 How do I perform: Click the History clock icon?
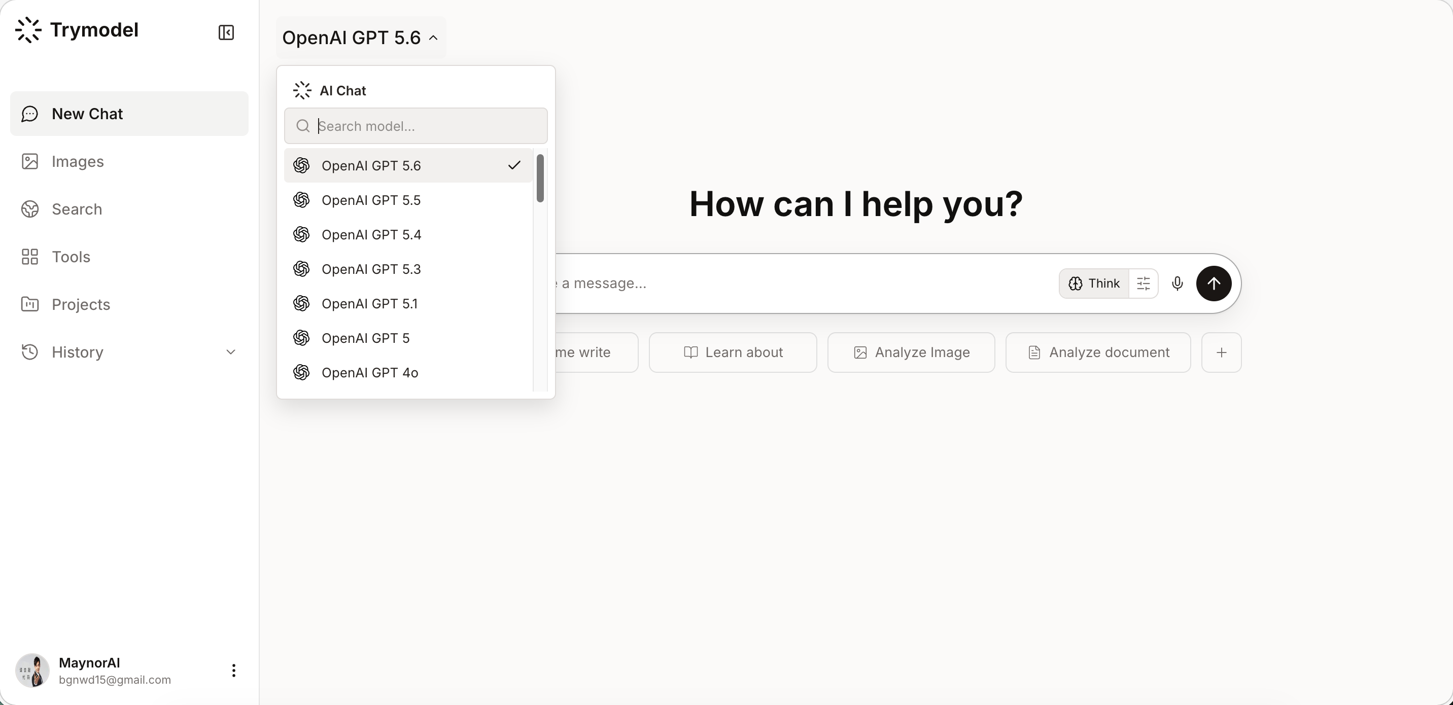pyautogui.click(x=30, y=352)
